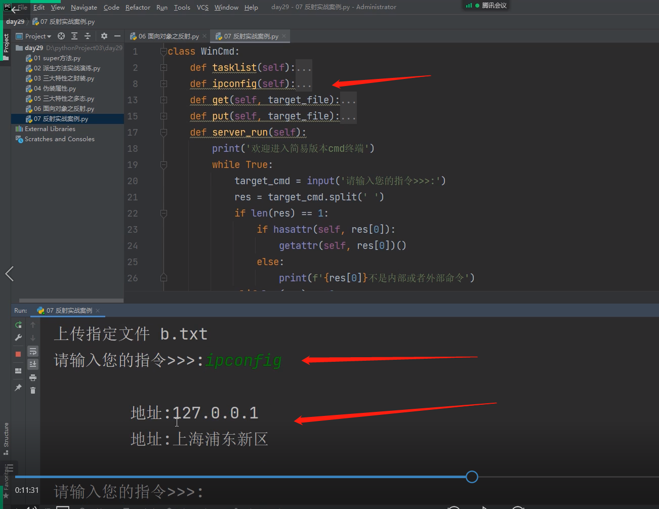The height and width of the screenshot is (509, 659).
Task: Click Project panel horizontal scrollbar
Action: [x=71, y=301]
